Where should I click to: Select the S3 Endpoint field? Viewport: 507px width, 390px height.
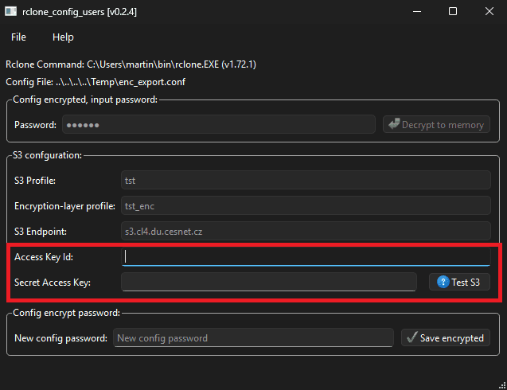point(306,232)
